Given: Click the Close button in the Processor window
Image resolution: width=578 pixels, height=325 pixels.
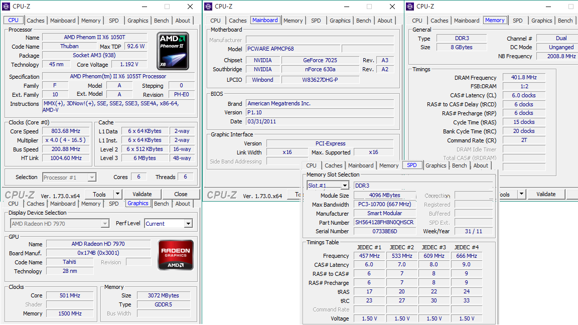Looking at the screenshot, I should click(181, 194).
